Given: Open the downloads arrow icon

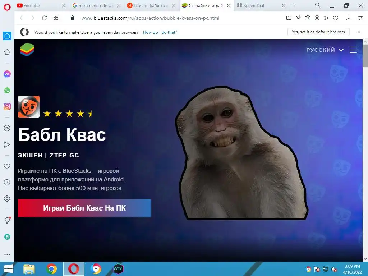Looking at the screenshot, I should coord(349,18).
